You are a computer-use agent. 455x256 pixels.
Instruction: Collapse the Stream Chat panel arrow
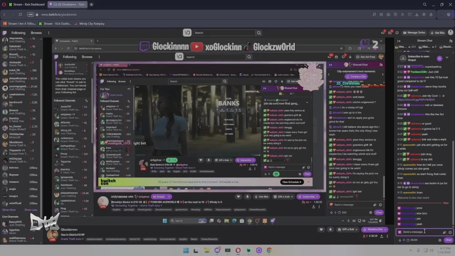coord(399,41)
